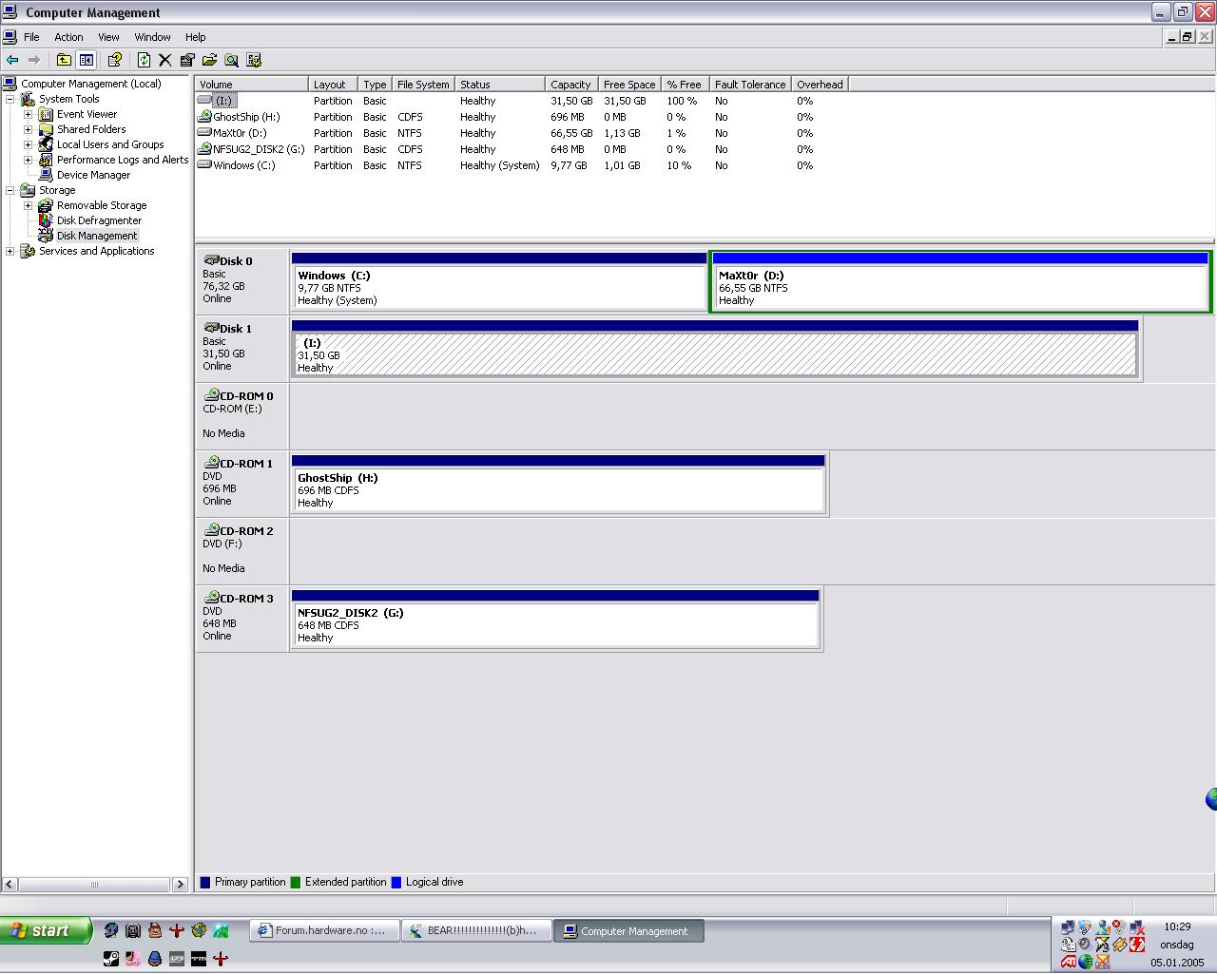Click the Disk 1 label panel
1217x974 pixels.
[x=241, y=349]
